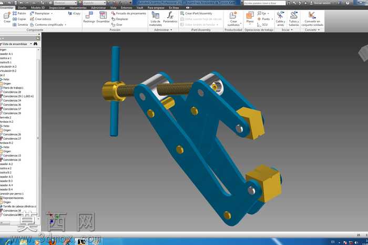Open the Vista de ensamblaje dropdown
Screen dimensions: 368x245
tap(30, 44)
